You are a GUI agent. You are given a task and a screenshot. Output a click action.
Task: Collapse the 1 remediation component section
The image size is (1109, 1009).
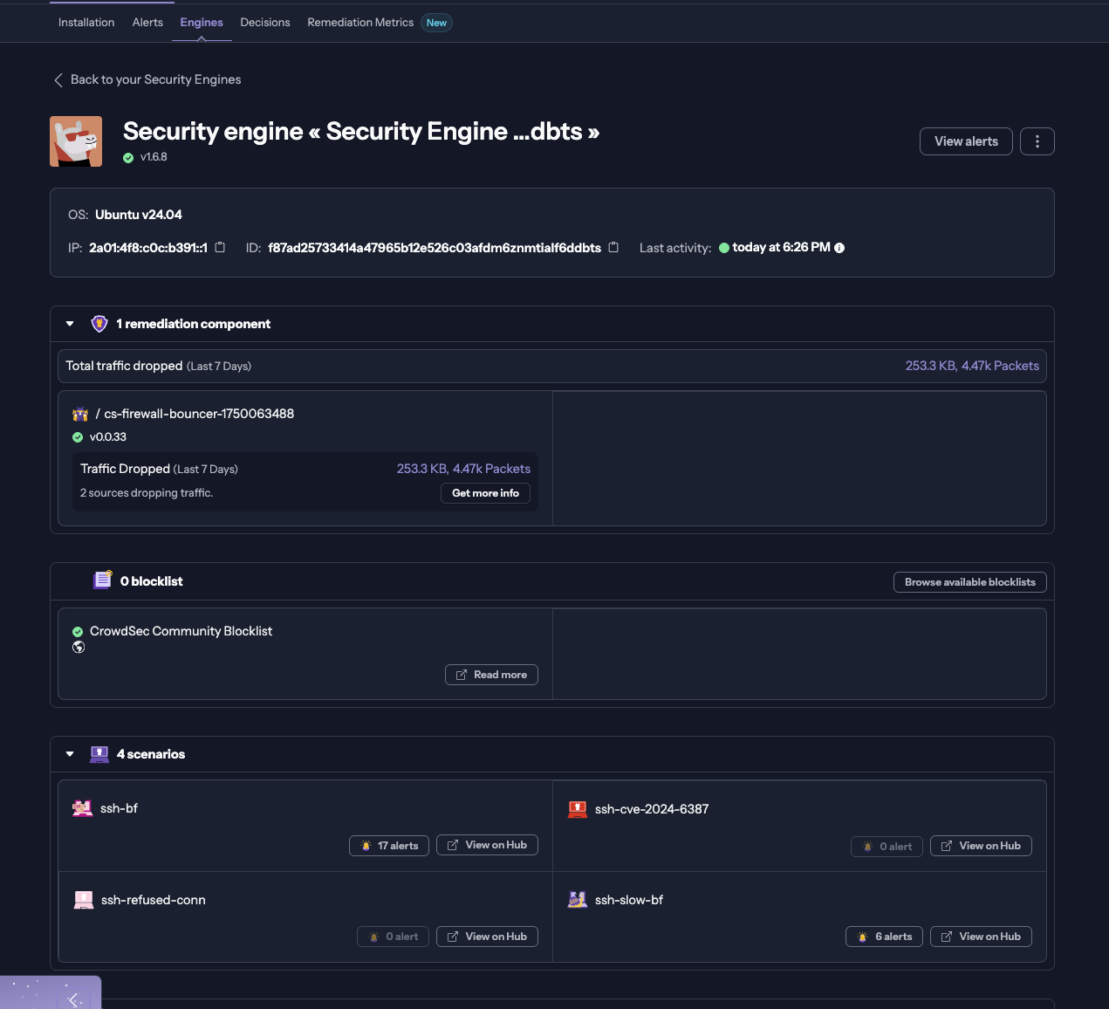click(x=70, y=324)
